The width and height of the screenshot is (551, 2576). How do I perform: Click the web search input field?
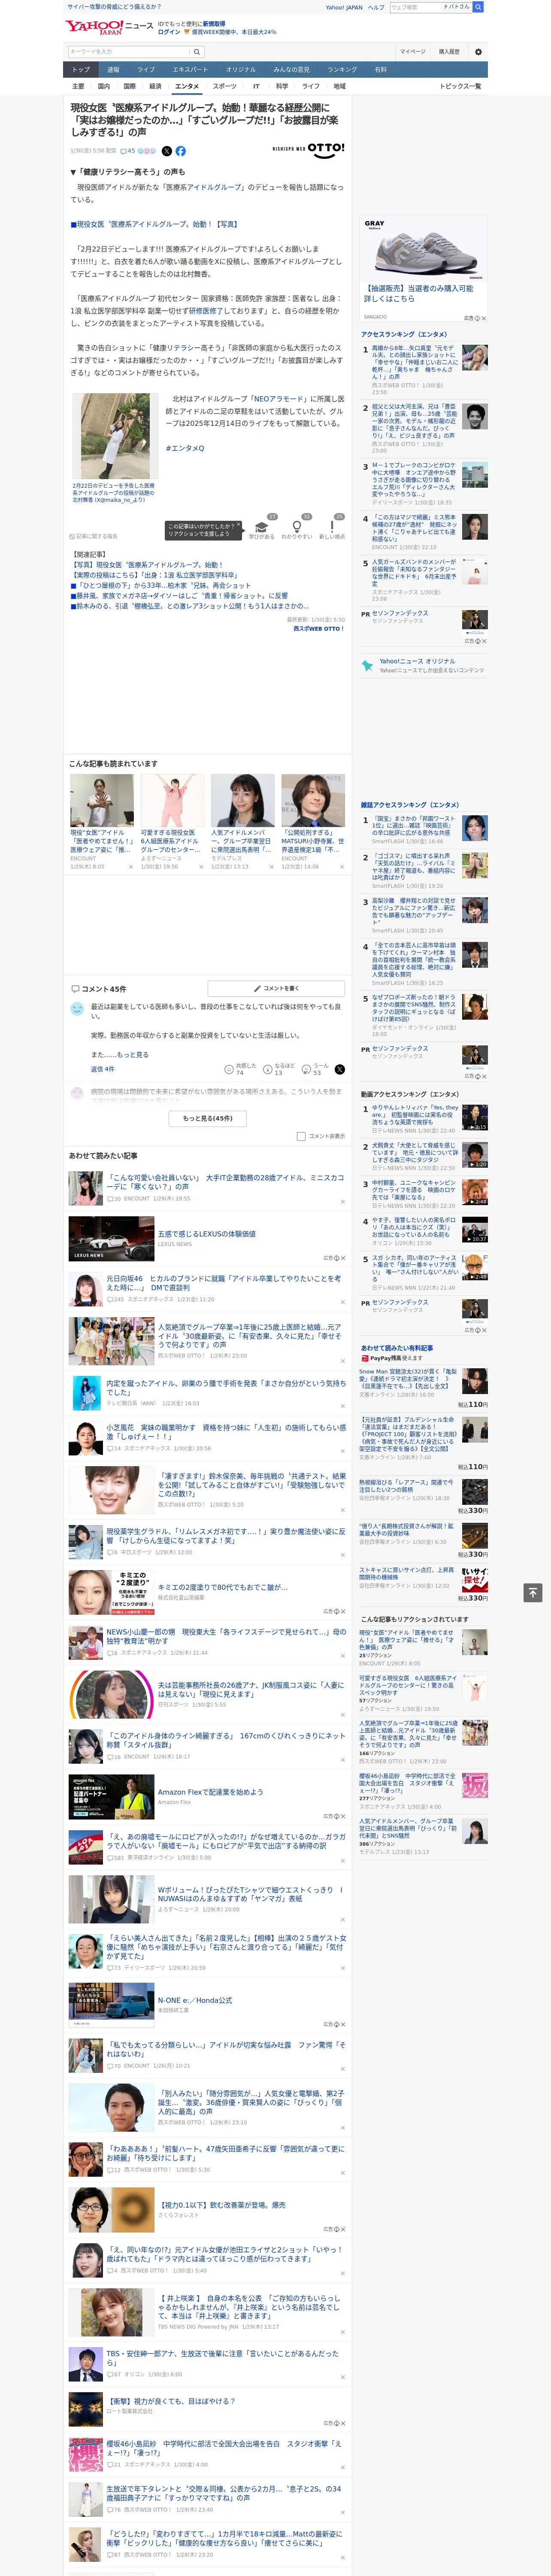[415, 7]
